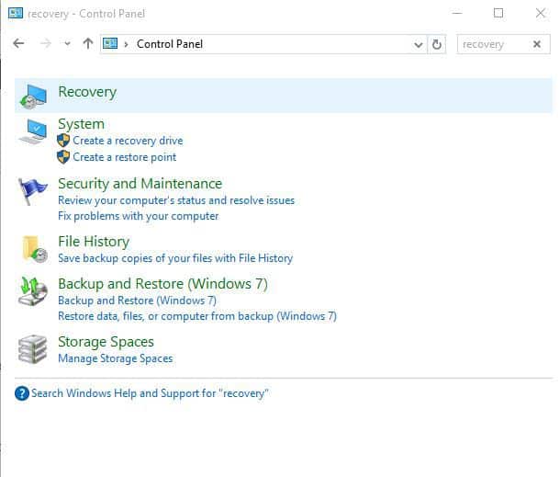Search Windows Help and Support for recovery
The image size is (559, 477).
tap(150, 393)
